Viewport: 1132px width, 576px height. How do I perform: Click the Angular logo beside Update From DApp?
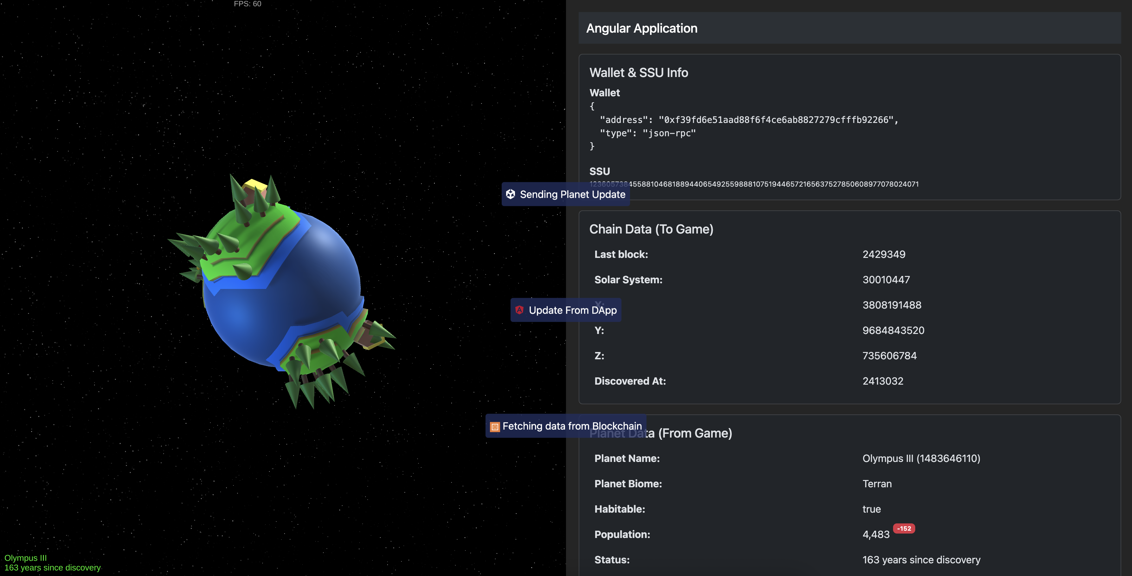click(x=519, y=310)
